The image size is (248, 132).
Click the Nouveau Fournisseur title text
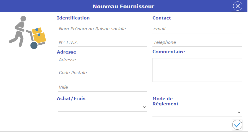(123, 6)
